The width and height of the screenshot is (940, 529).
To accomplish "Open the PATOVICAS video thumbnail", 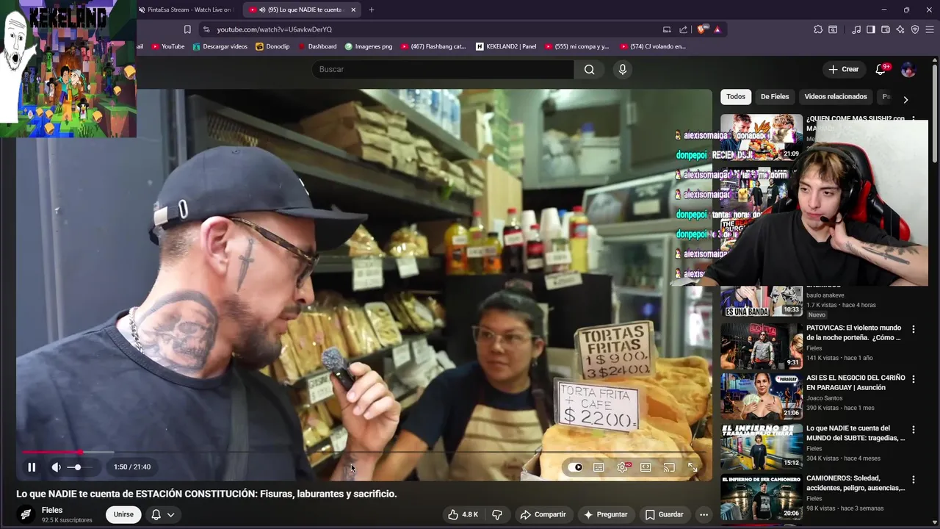I will pos(762,346).
